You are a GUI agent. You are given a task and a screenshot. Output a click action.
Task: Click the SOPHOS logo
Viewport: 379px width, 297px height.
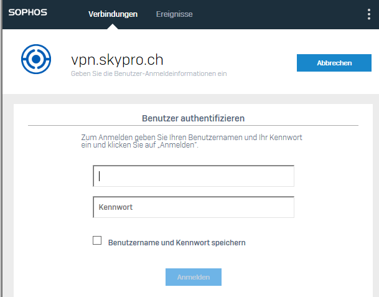click(x=28, y=12)
